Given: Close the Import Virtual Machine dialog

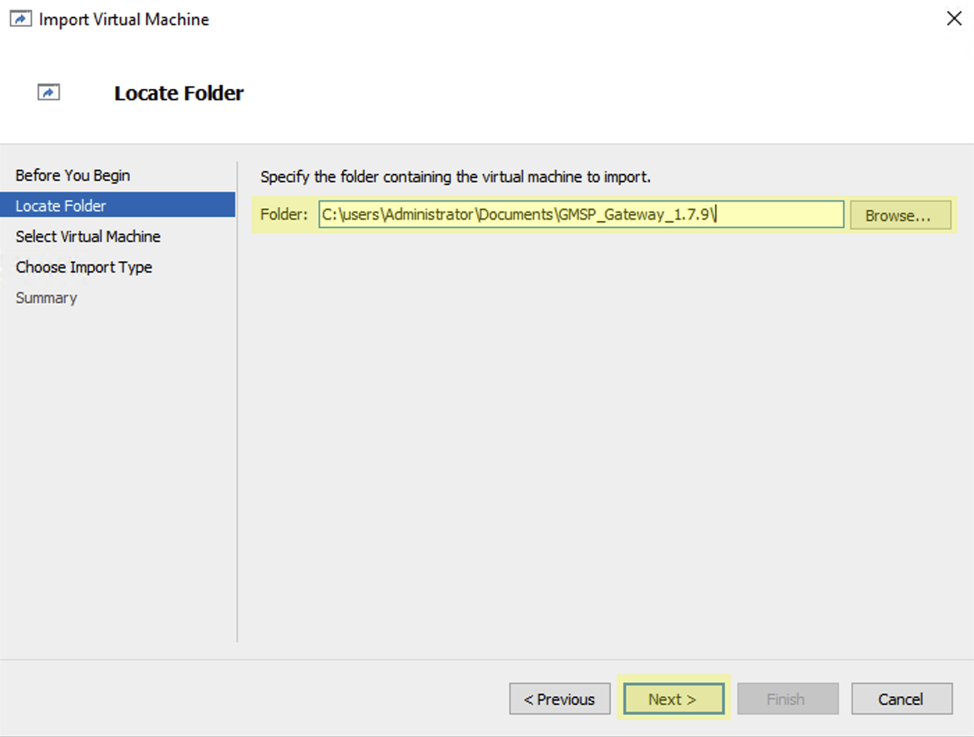Looking at the screenshot, I should click(x=954, y=19).
